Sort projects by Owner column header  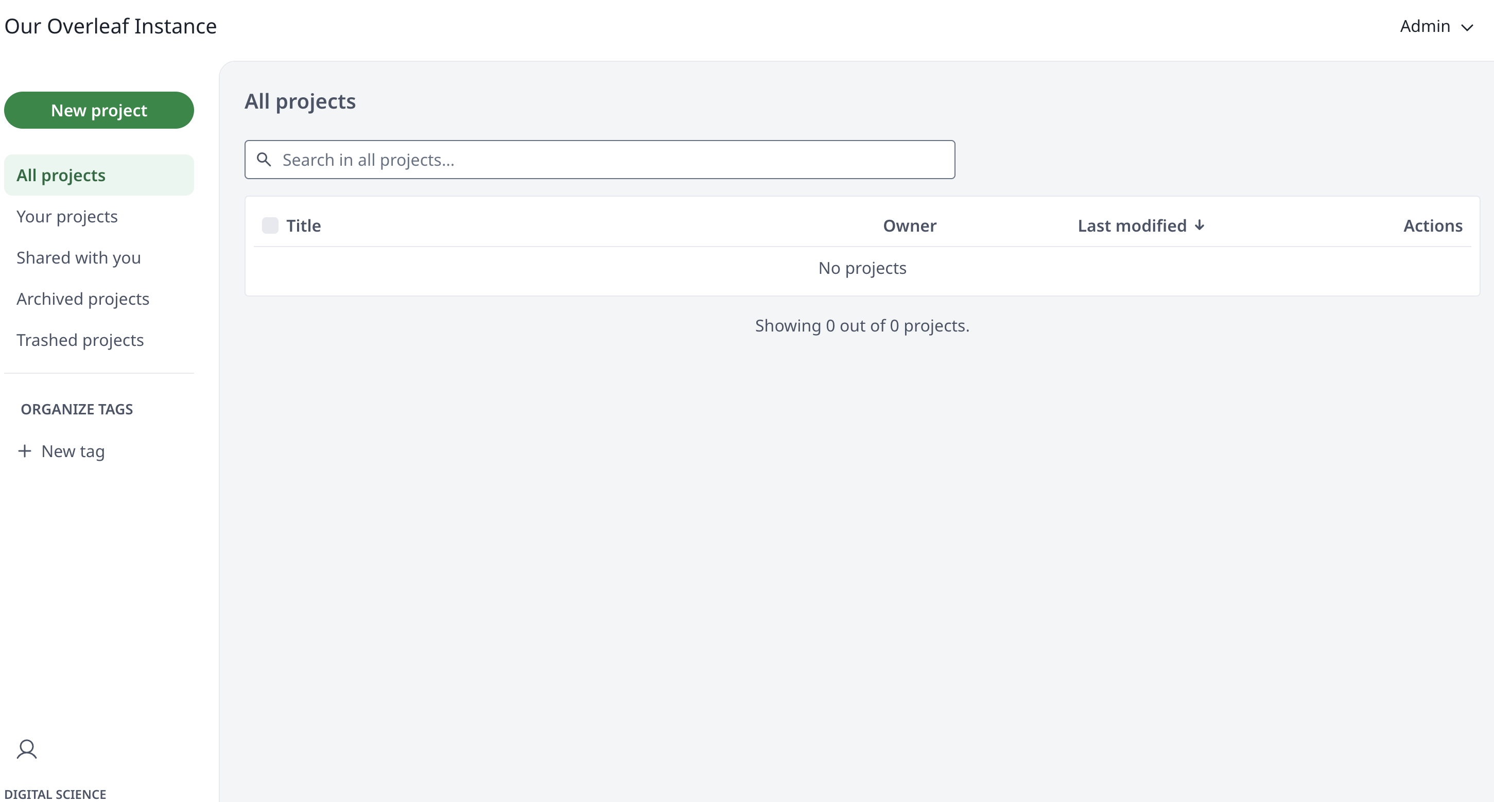pyautogui.click(x=909, y=225)
